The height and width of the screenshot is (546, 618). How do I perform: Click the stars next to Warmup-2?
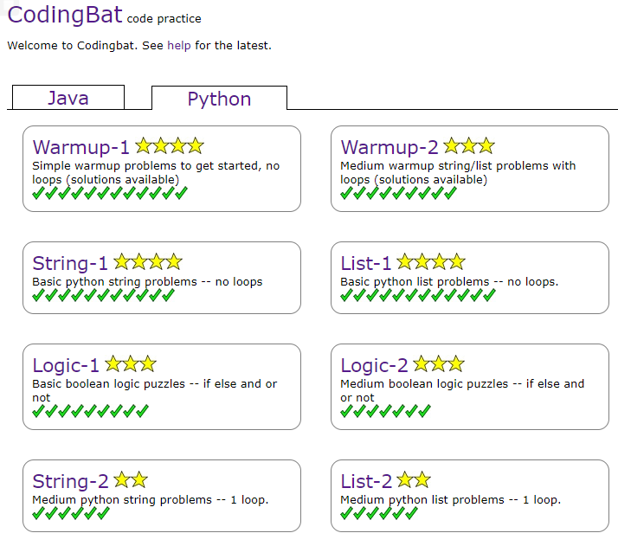[x=468, y=146]
